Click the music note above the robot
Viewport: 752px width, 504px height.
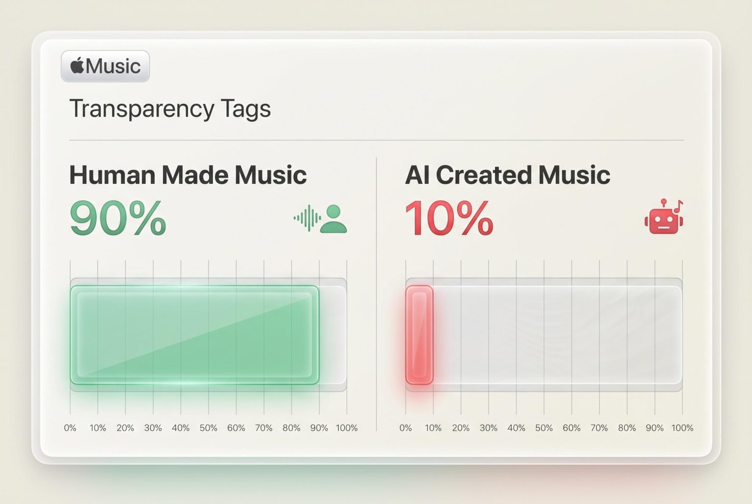coord(679,207)
